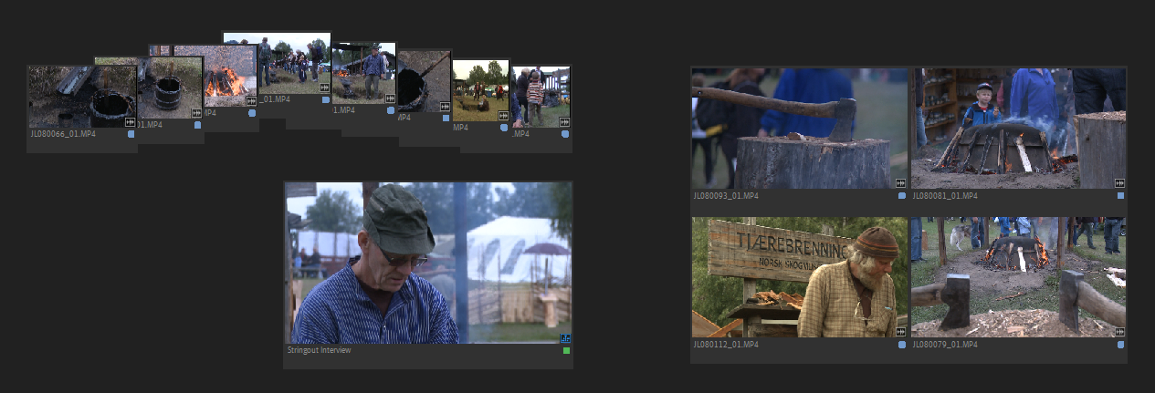Click the file name JL080093_01.MP4
The image size is (1155, 393).
coord(727,195)
